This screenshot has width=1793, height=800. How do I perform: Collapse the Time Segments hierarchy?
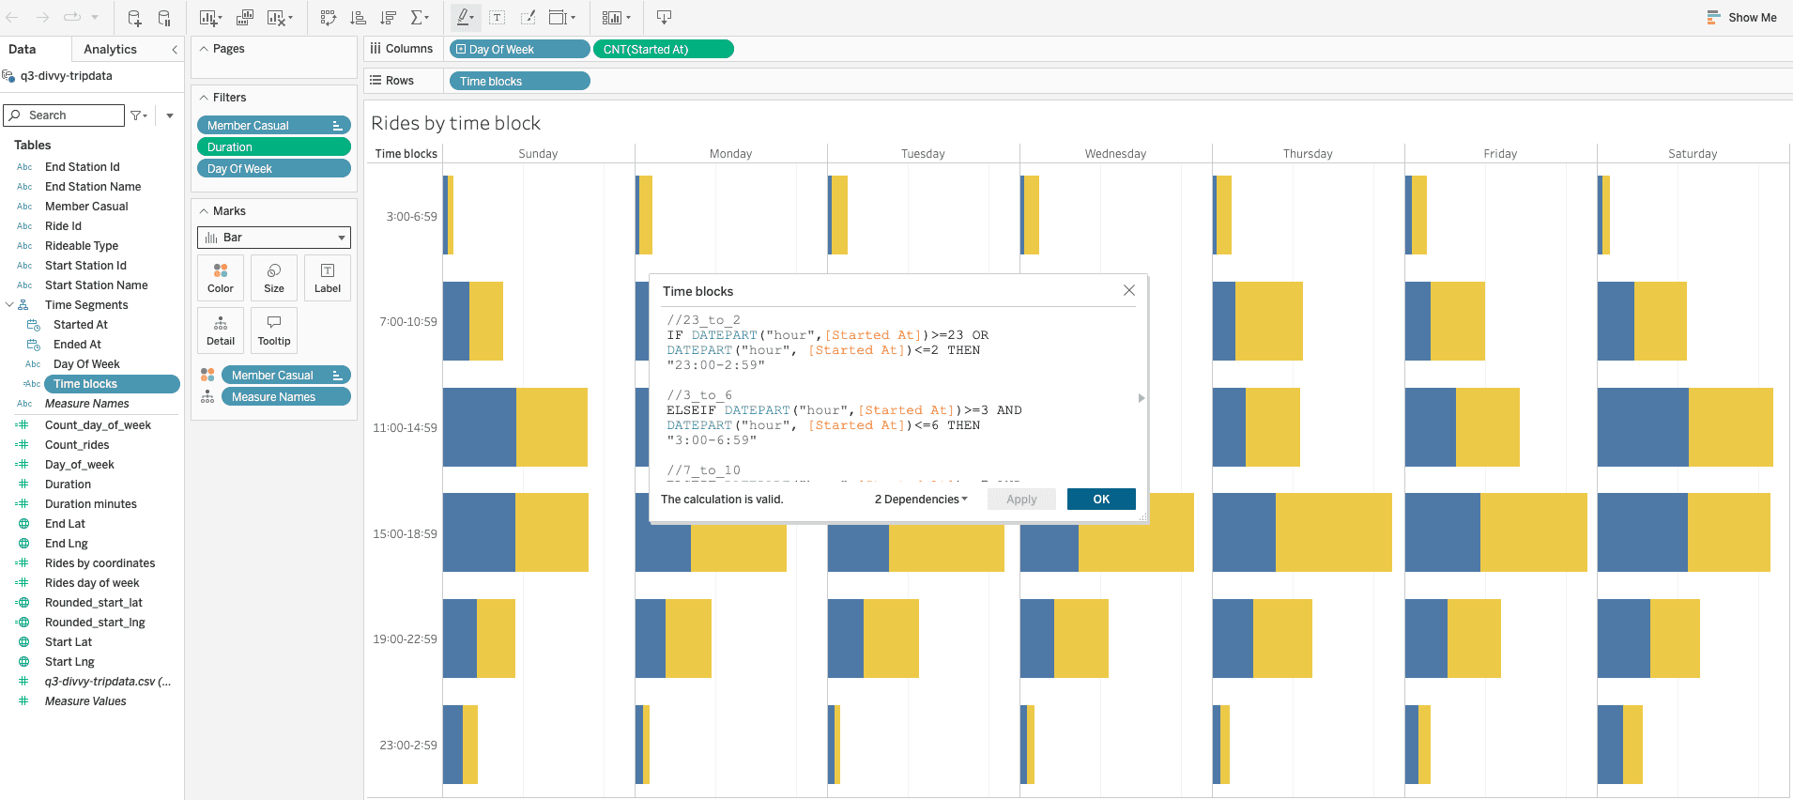tap(9, 305)
